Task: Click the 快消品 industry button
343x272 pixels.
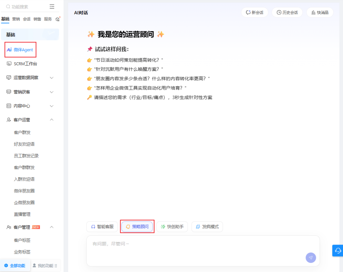Action: coord(320,12)
